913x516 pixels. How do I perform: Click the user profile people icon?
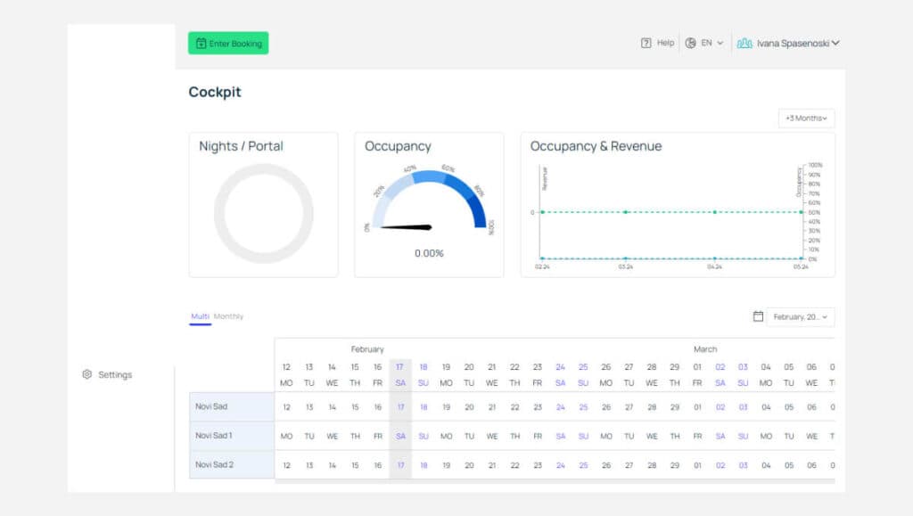(744, 43)
